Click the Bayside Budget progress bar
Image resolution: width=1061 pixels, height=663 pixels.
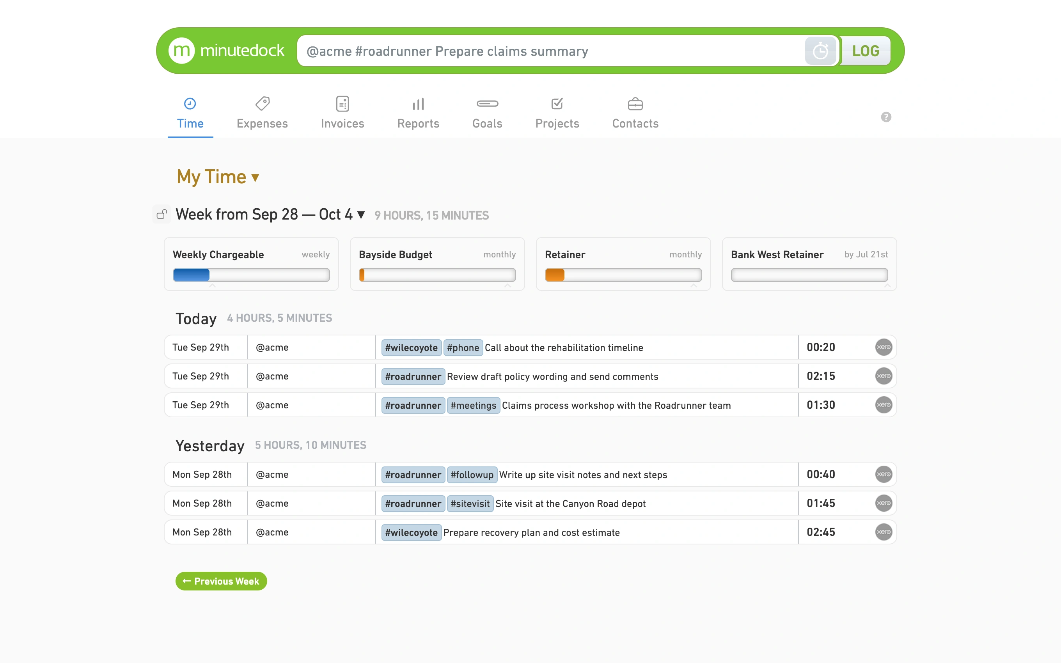coord(437,275)
